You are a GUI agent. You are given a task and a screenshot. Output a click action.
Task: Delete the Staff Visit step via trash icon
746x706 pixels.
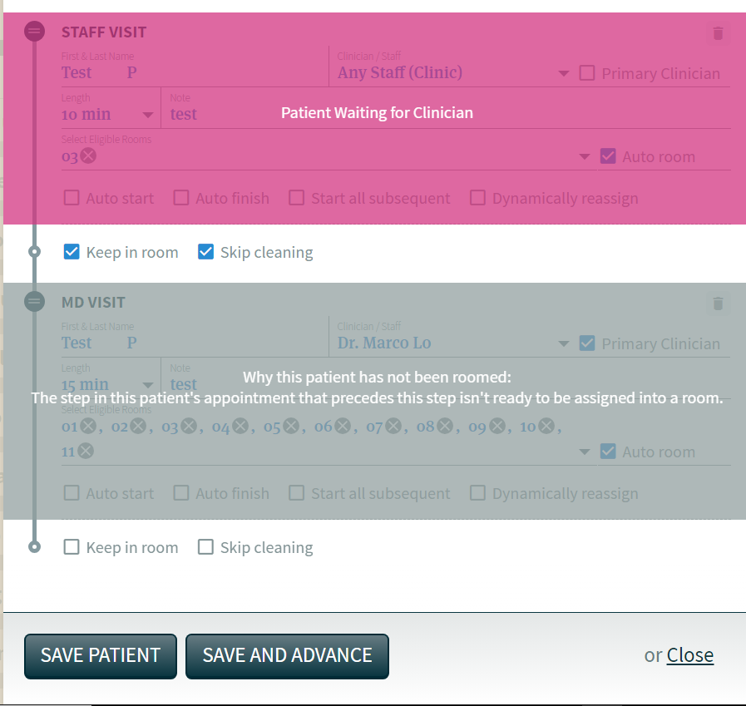[x=718, y=33]
